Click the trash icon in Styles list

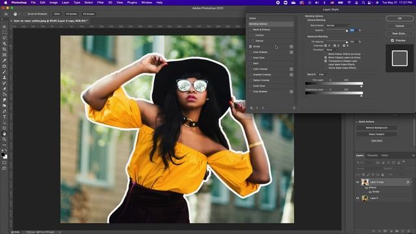click(294, 108)
